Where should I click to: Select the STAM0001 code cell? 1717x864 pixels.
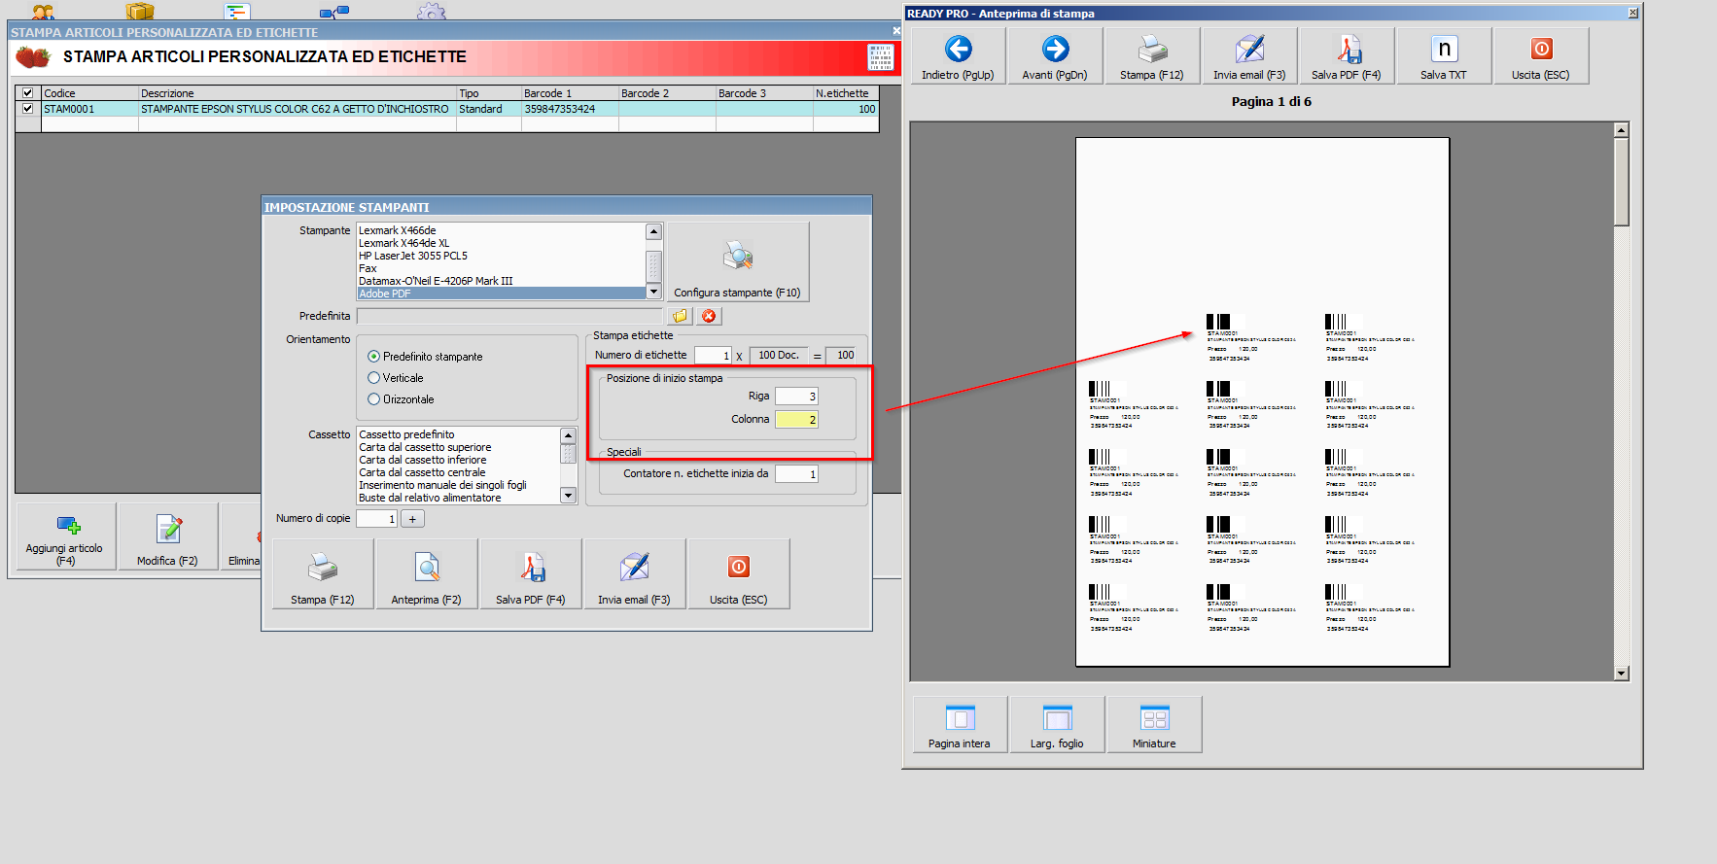click(x=90, y=109)
